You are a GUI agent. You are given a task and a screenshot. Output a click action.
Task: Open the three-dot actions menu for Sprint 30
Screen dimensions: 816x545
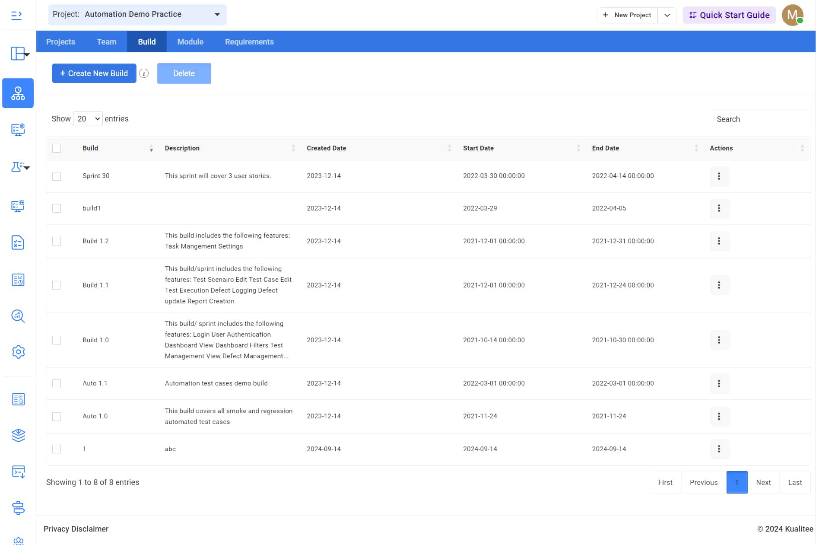point(719,176)
